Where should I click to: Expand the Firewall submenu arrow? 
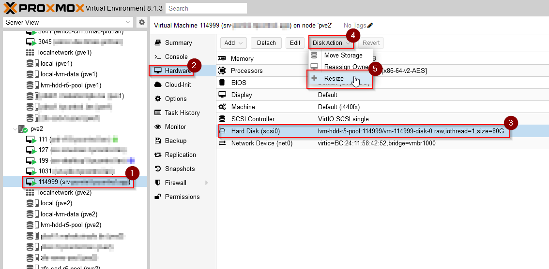[x=207, y=183]
